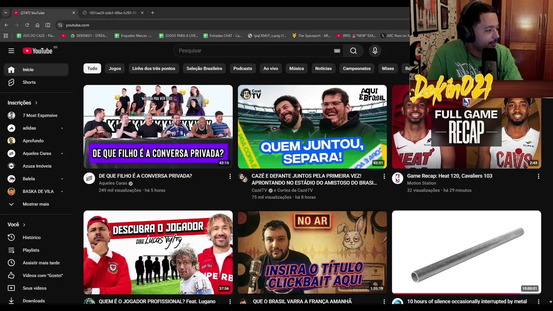Reload the page
The image size is (553, 311).
point(27,25)
